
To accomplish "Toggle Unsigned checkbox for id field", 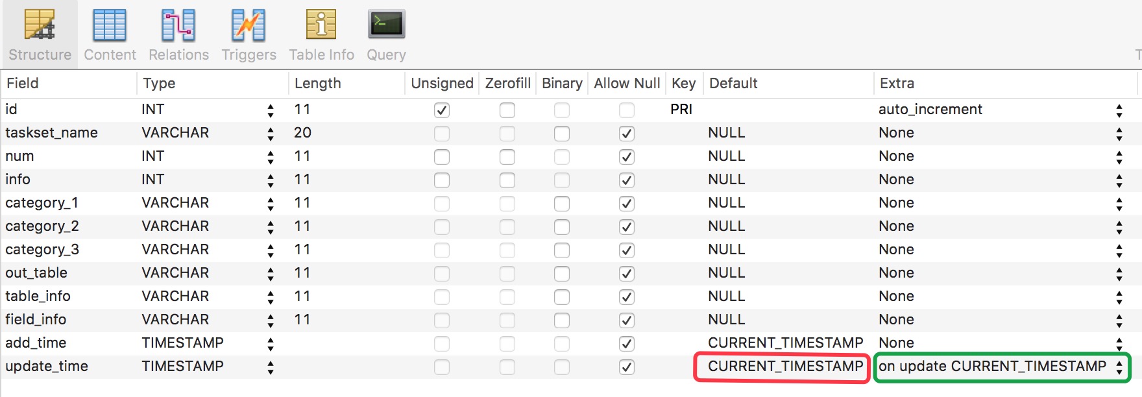I will 442,110.
